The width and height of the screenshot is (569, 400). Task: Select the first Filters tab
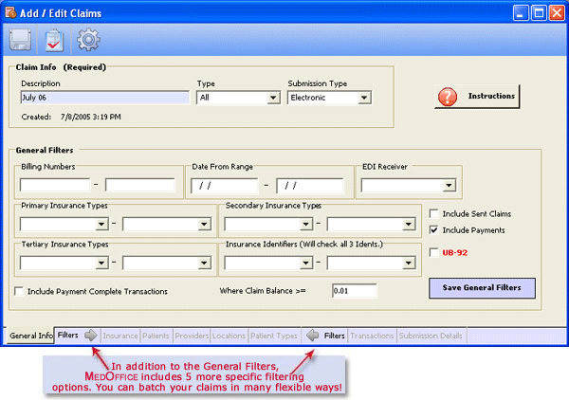click(67, 336)
